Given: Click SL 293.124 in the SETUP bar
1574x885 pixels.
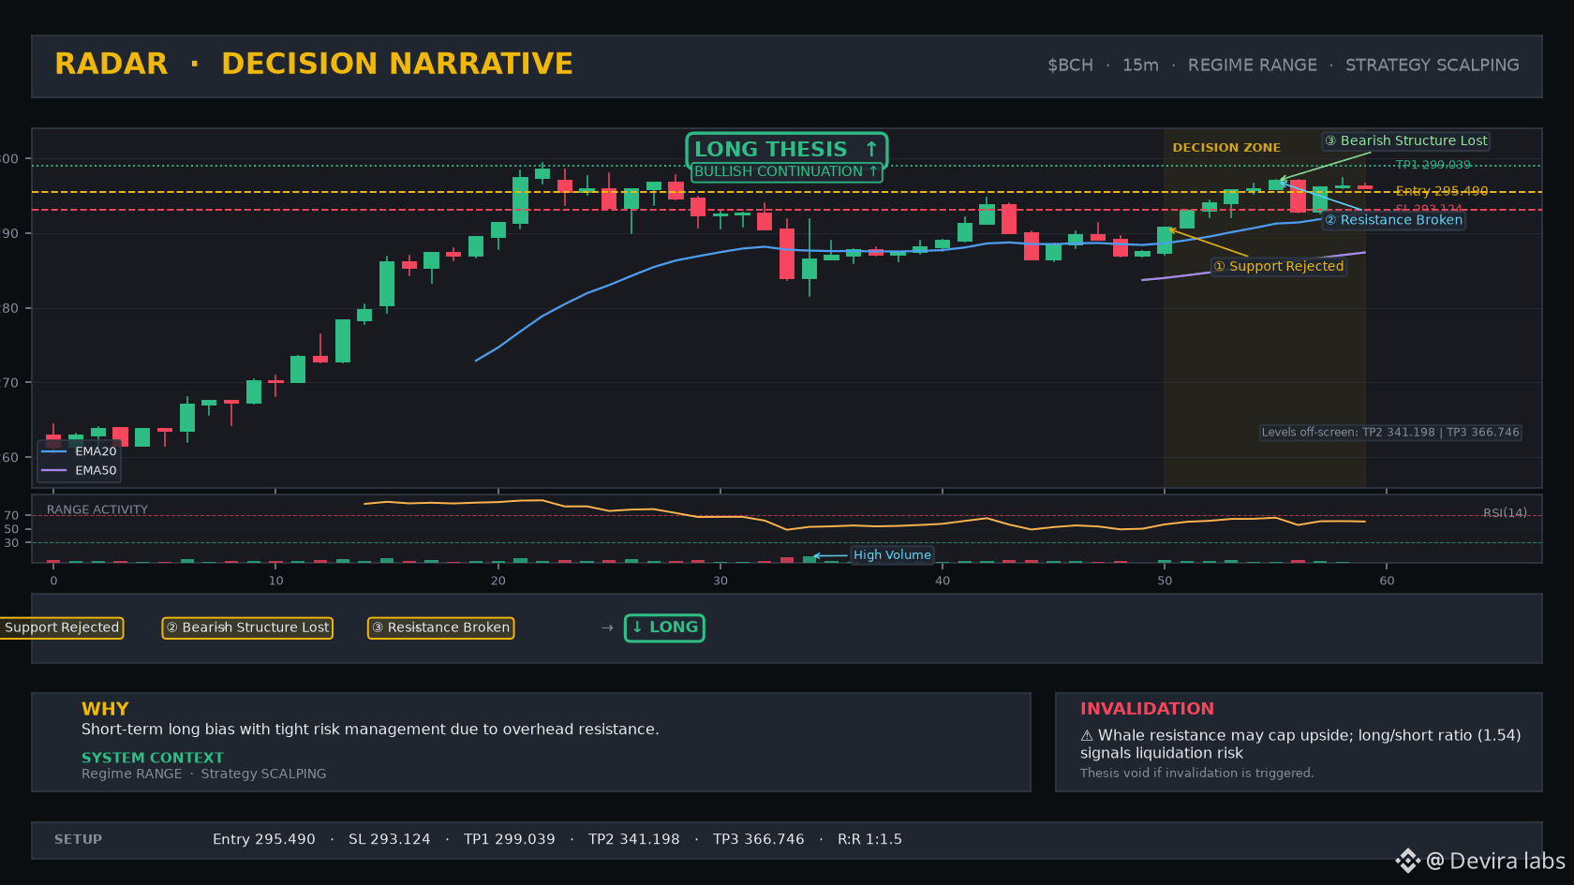Looking at the screenshot, I should 390,840.
